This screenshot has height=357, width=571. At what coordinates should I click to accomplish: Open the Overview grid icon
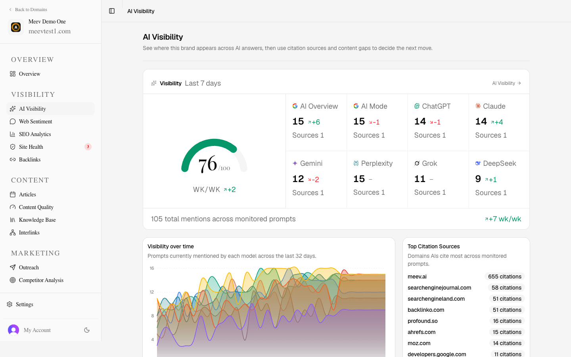(x=13, y=74)
